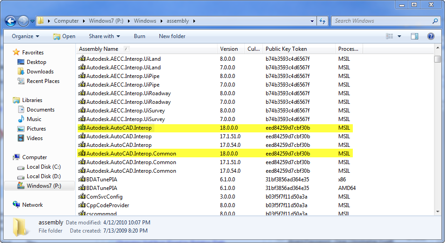445x243 pixels.
Task: Click the scrollbar down arrow
Action: [x=437, y=212]
